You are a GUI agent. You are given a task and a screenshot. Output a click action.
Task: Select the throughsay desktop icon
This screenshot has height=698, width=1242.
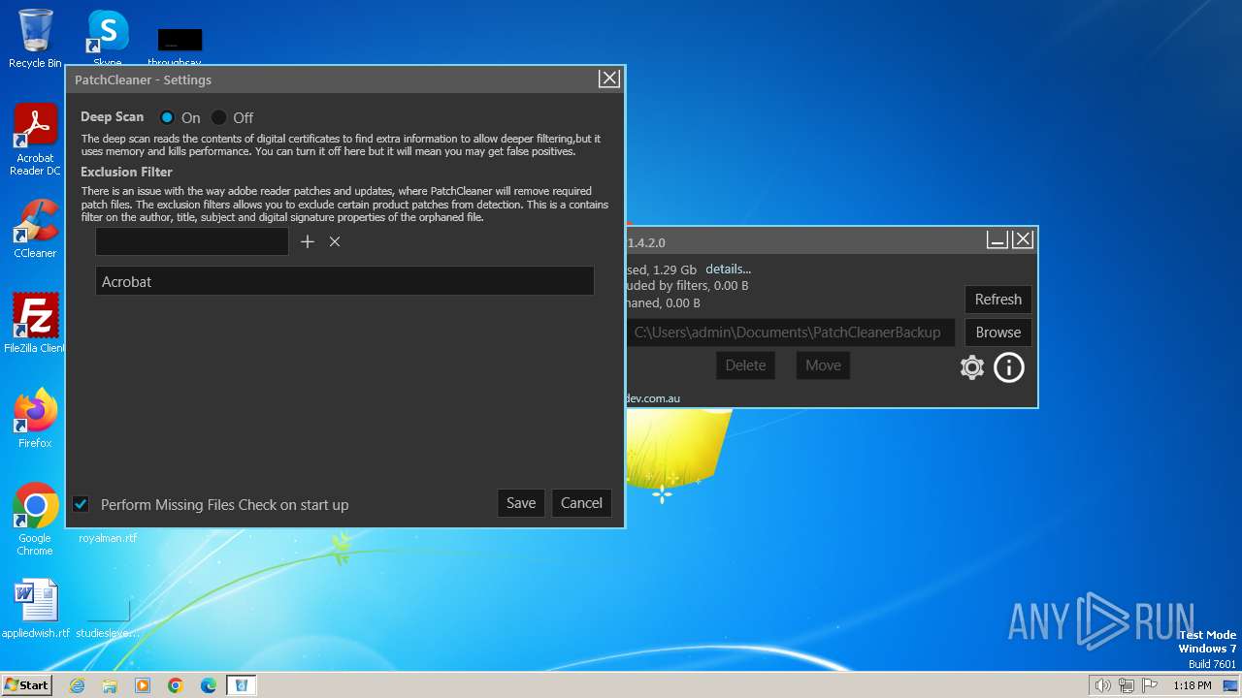(x=180, y=46)
